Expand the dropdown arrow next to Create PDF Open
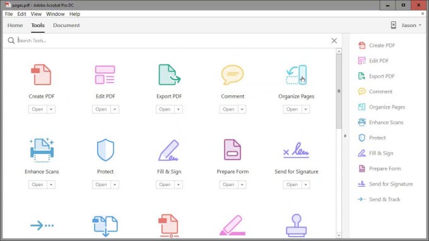This screenshot has width=429, height=241. click(51, 109)
